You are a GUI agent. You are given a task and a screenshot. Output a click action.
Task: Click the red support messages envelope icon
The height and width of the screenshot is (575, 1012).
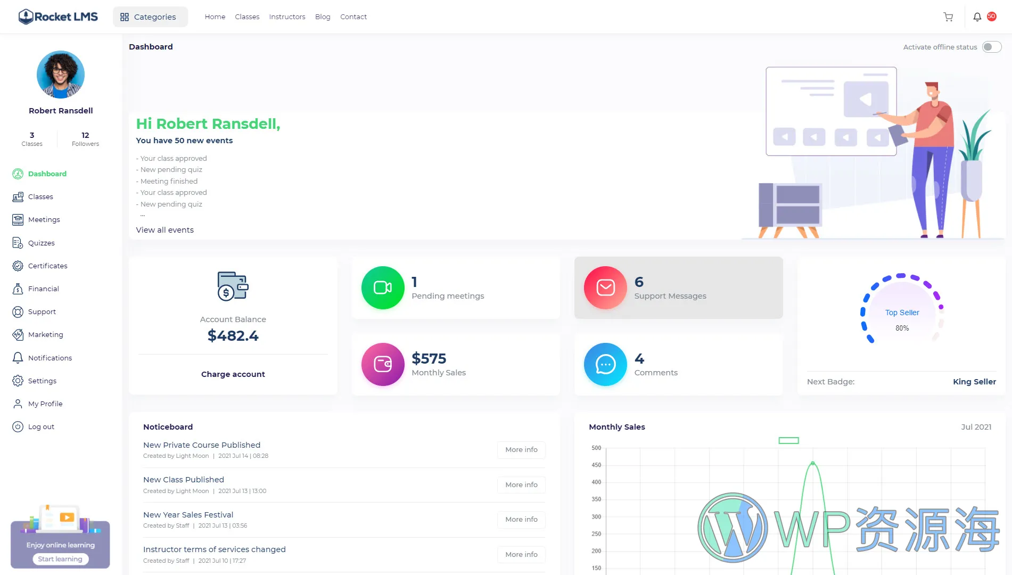click(605, 287)
